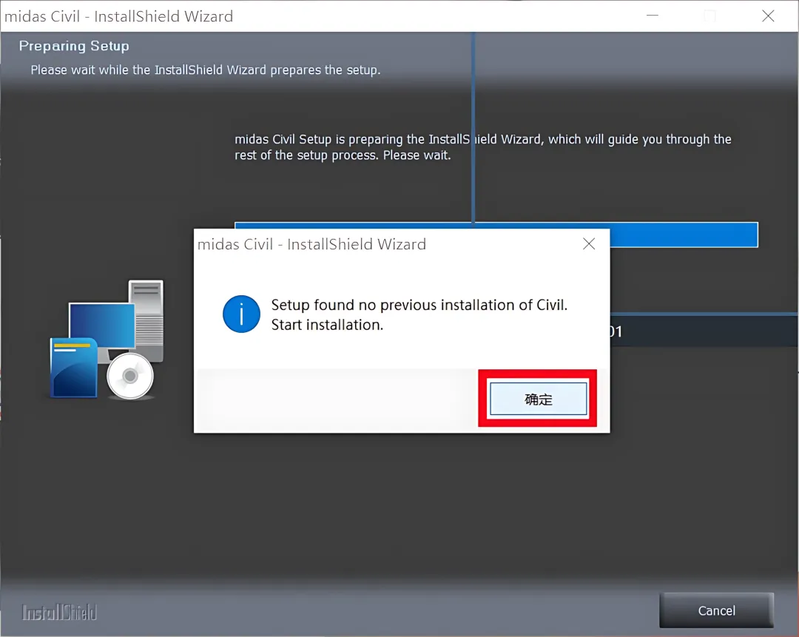Click the blue information icon in dialog

[241, 314]
